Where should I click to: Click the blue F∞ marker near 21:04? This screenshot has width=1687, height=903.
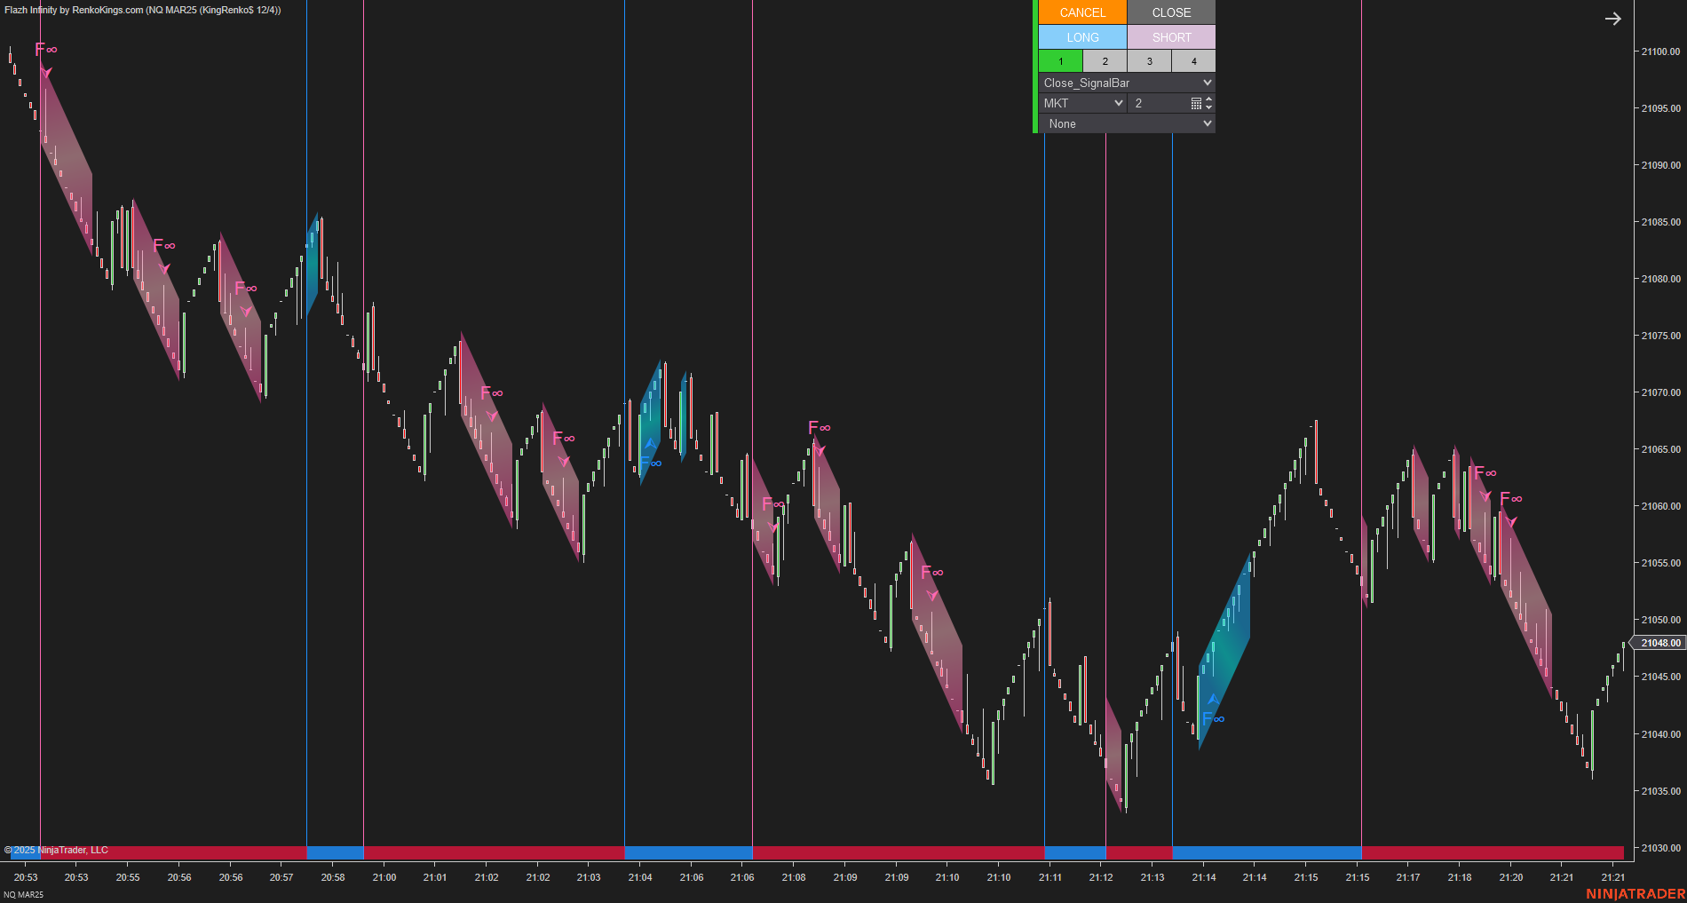(x=649, y=463)
